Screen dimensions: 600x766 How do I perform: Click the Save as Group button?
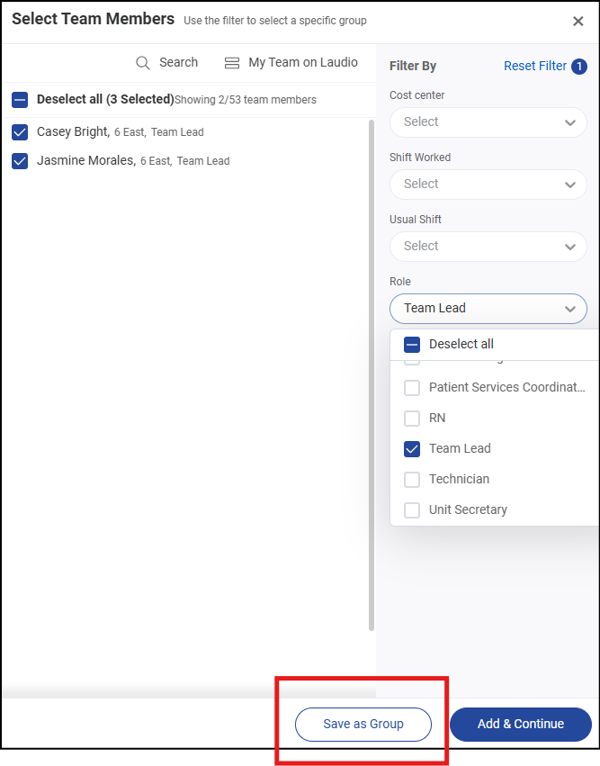tap(363, 724)
